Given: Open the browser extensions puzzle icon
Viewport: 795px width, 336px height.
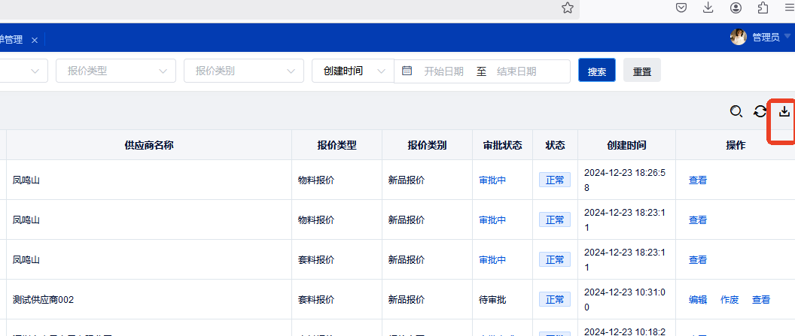Looking at the screenshot, I should [x=763, y=8].
